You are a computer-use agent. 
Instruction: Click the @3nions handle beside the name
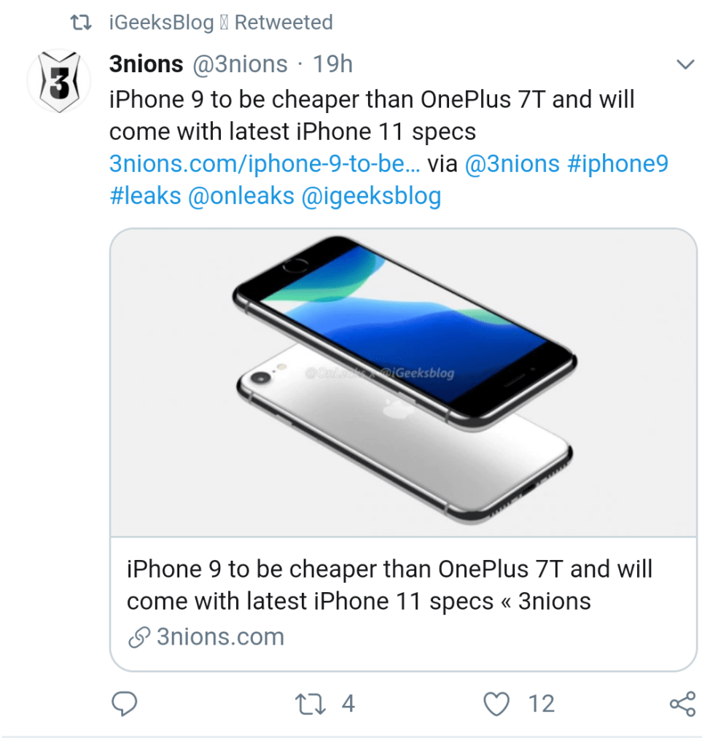coord(239,65)
